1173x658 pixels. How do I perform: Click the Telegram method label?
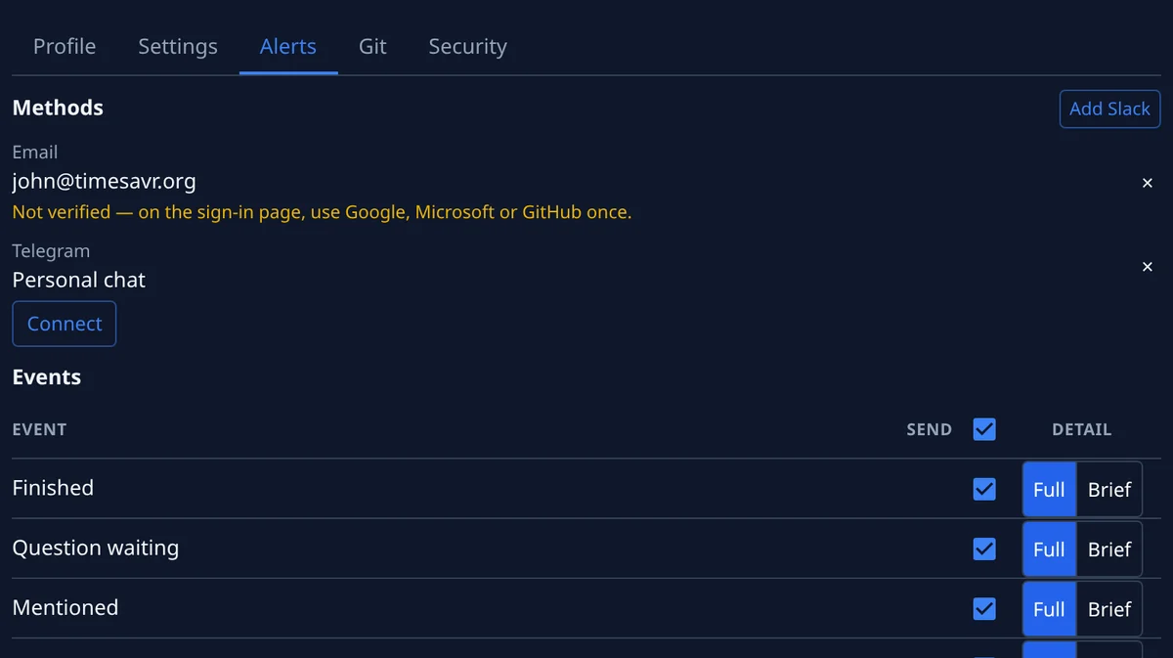click(x=51, y=251)
